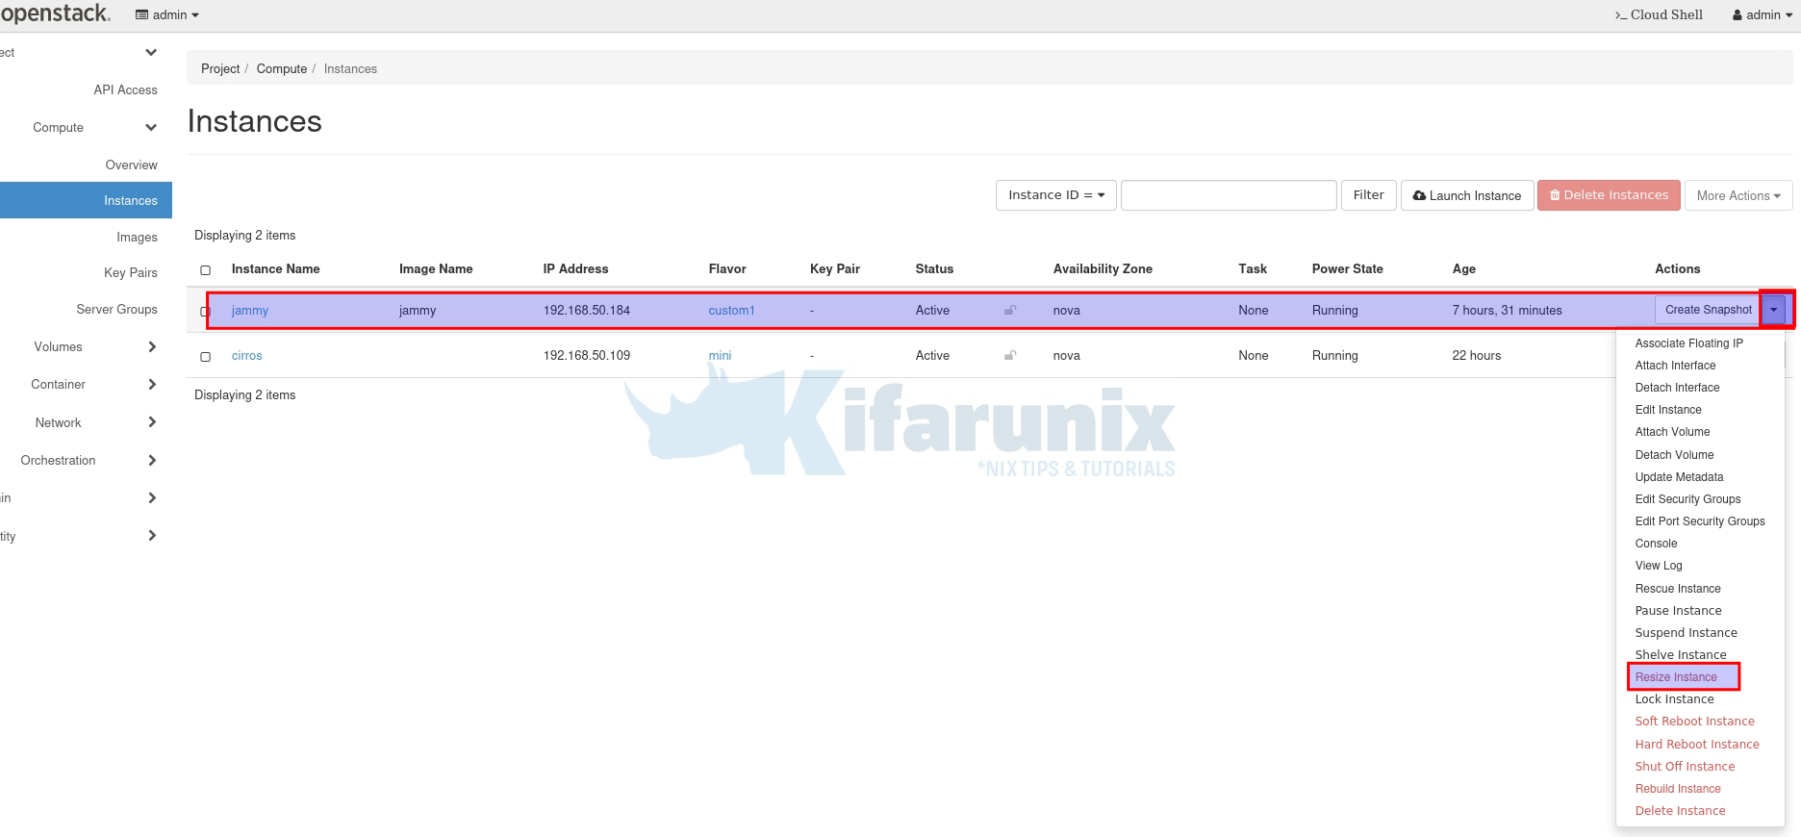This screenshot has height=837, width=1801.
Task: Select Resize Instance menu entry
Action: [1676, 677]
